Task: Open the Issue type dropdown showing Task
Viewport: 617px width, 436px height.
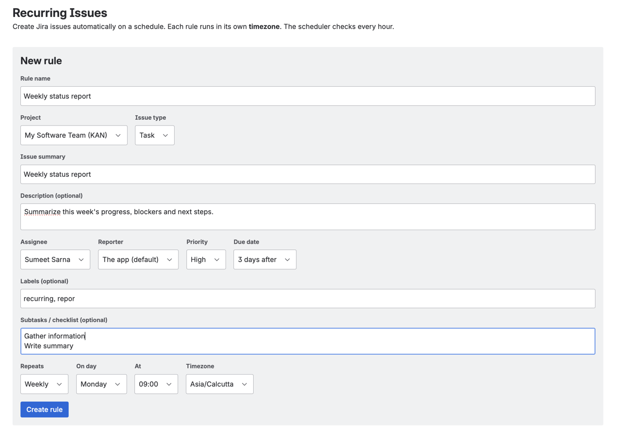Action: 155,135
